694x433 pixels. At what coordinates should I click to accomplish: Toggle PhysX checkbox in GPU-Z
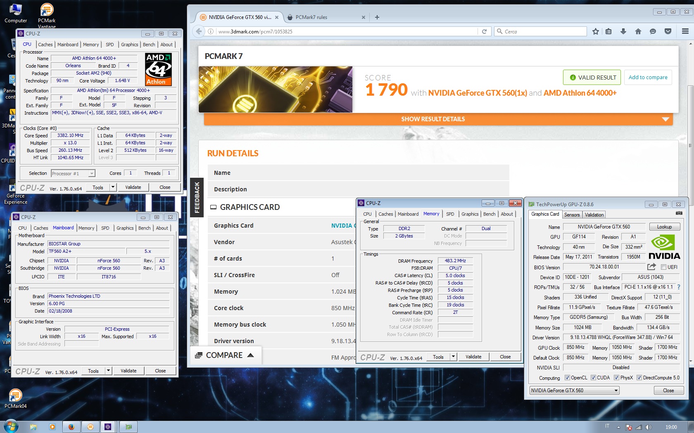point(616,378)
